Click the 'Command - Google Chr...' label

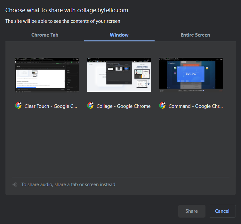196,106
